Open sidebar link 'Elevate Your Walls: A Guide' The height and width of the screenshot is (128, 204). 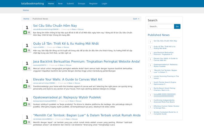165,59
